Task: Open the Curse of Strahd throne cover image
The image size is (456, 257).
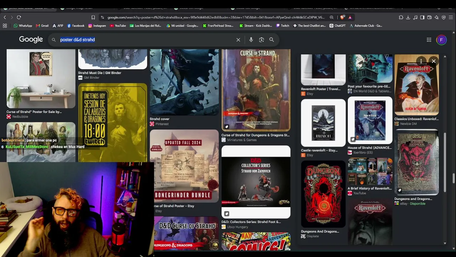Action: tap(256, 90)
